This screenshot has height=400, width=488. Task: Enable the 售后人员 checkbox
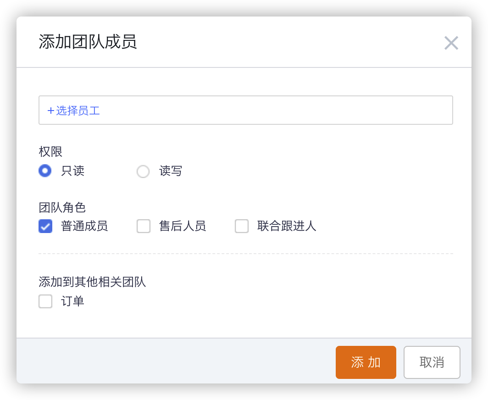tap(144, 226)
